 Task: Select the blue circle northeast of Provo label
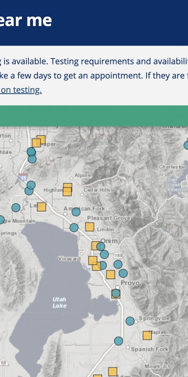(123, 273)
